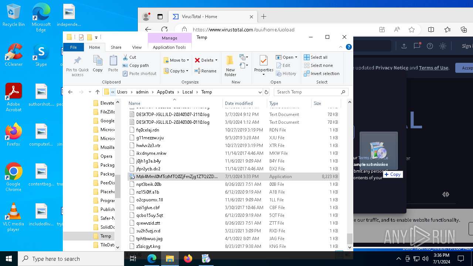Expand the Open button dropdown

point(296,57)
